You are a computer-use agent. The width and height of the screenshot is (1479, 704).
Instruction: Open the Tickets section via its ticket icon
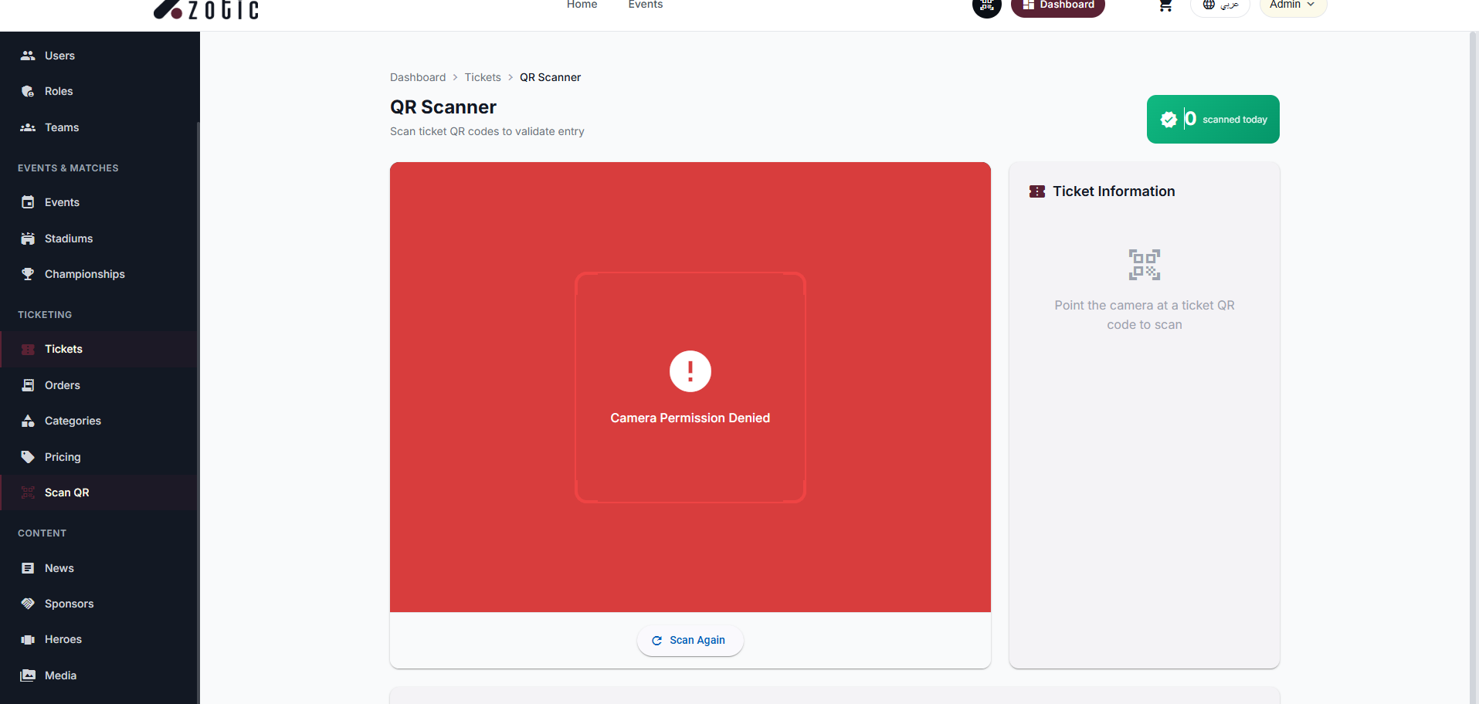[x=28, y=349]
